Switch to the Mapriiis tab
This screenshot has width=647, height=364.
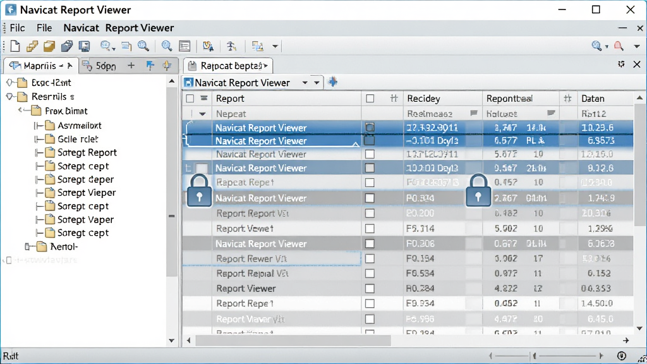tap(40, 66)
